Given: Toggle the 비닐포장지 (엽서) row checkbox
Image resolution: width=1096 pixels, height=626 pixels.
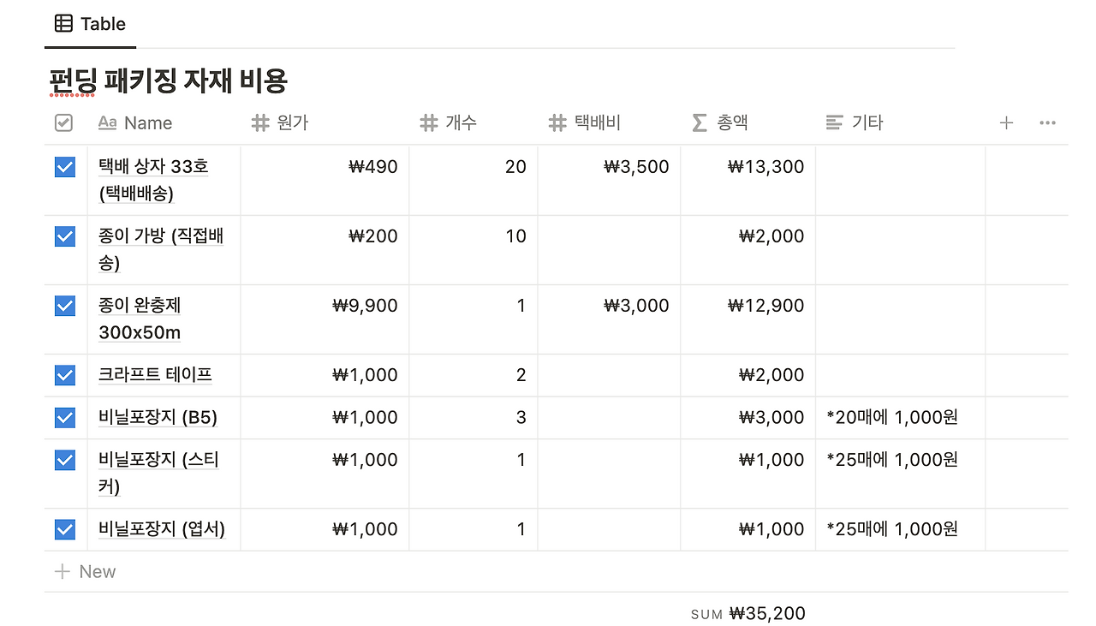Looking at the screenshot, I should pos(65,529).
